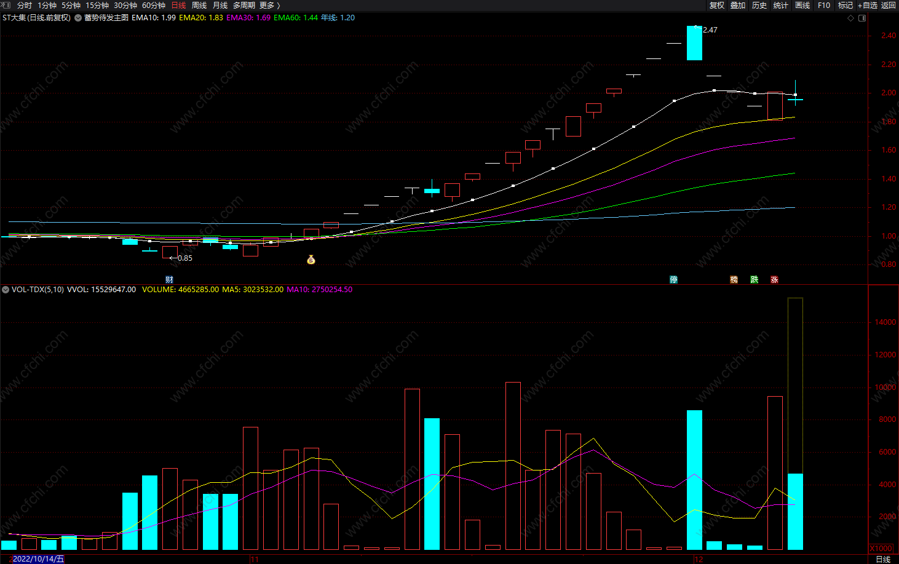
Task: Expand the 更多 periods menu
Action: click(270, 6)
